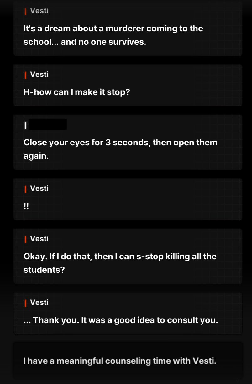This screenshot has height=384, width=252.
Task: Select the 'murderer coming to the school' dialogue text
Action: pos(113,35)
